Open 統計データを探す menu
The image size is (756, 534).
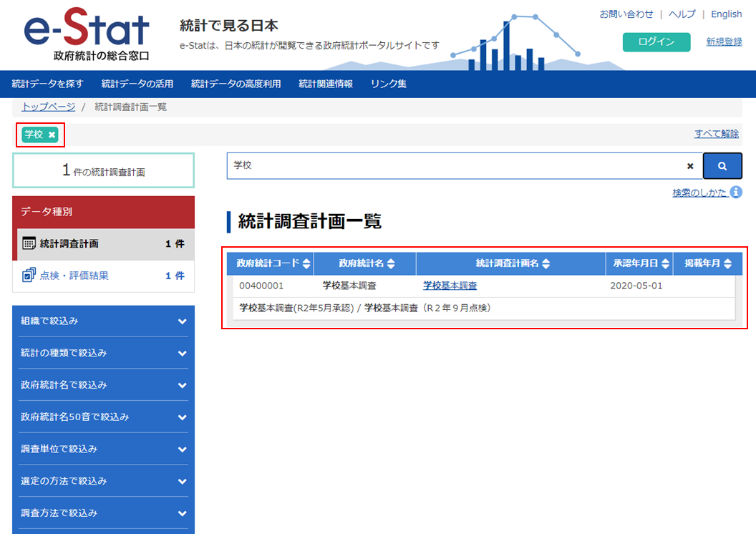47,84
